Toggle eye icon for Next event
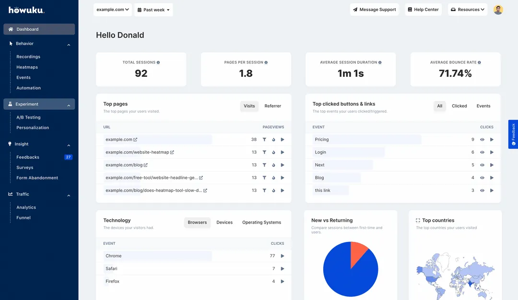Viewport: 518px width, 300px height. pyautogui.click(x=482, y=165)
